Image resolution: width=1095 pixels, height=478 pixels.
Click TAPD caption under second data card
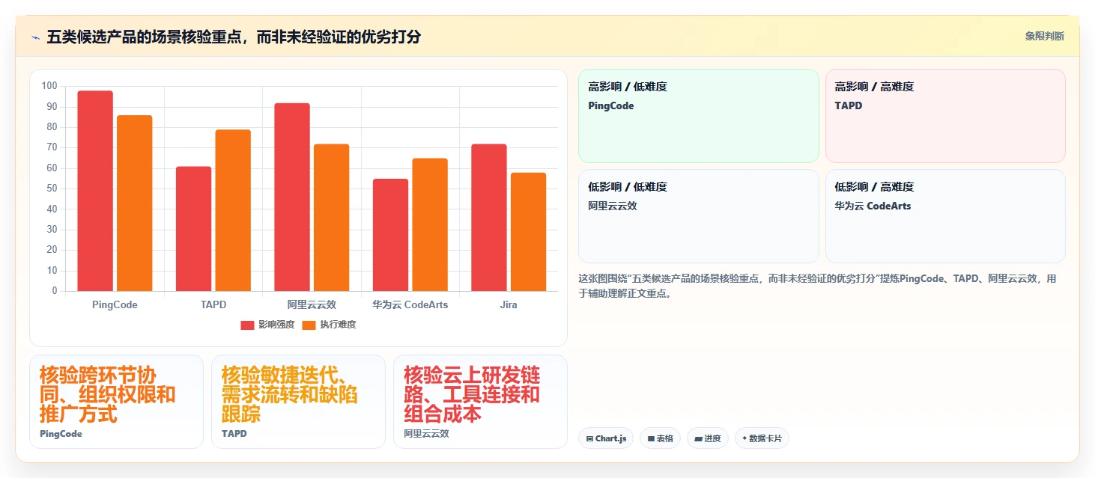pyautogui.click(x=234, y=434)
